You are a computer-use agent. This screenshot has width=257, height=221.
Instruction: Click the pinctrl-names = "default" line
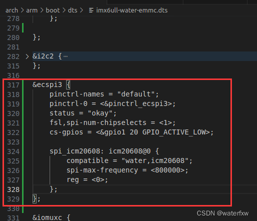tap(104, 94)
